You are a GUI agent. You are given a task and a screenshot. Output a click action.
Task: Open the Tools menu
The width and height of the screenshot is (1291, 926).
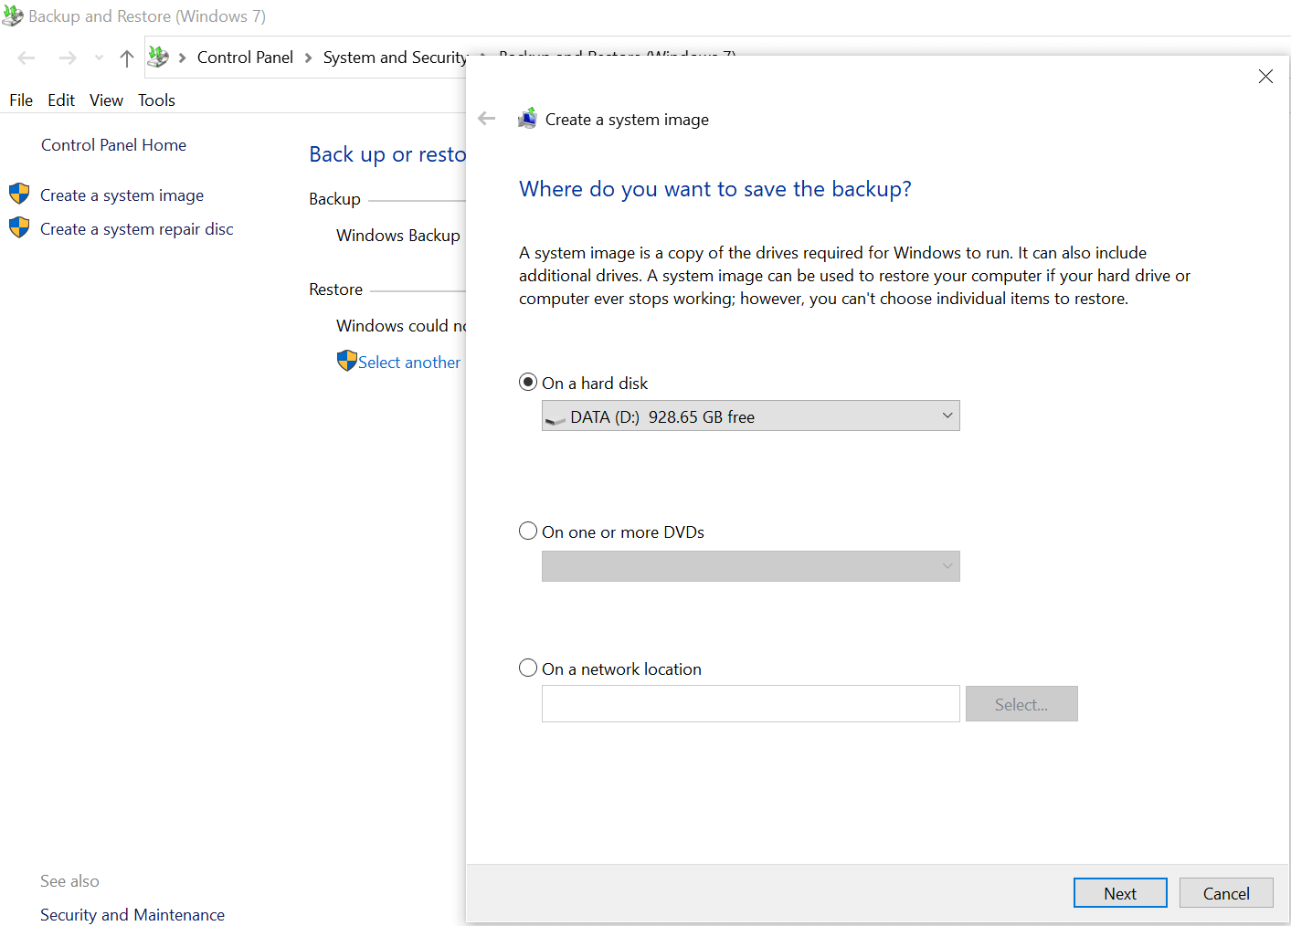click(156, 100)
